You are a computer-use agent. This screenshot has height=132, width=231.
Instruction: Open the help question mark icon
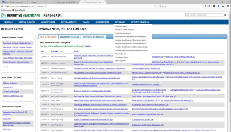pos(52,15)
